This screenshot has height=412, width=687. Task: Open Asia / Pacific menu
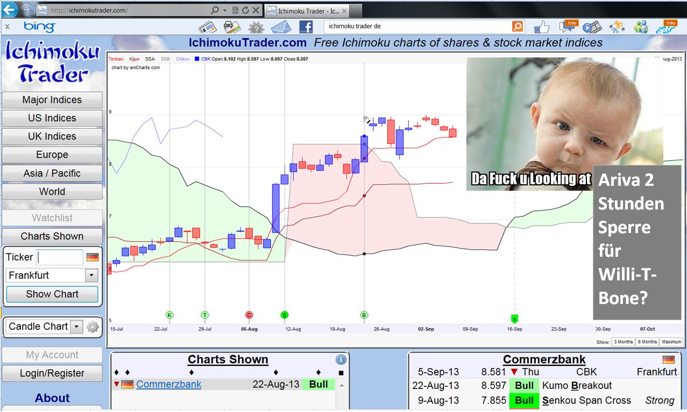tap(52, 174)
